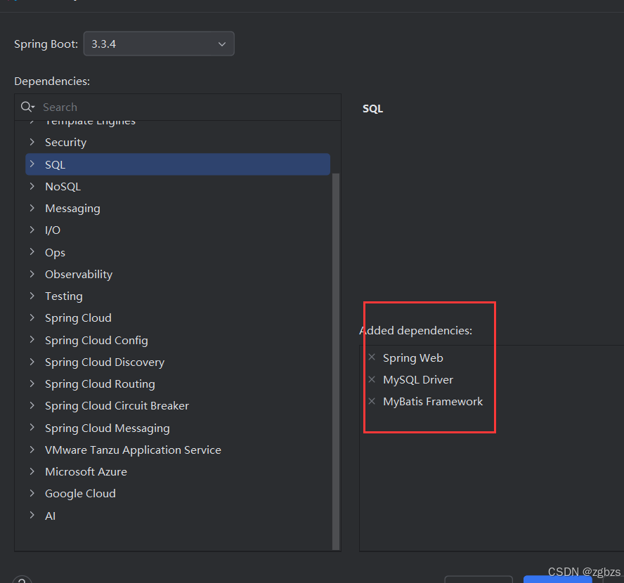This screenshot has width=624, height=583.
Task: Remove the MySQL Driver dependency
Action: click(x=372, y=379)
